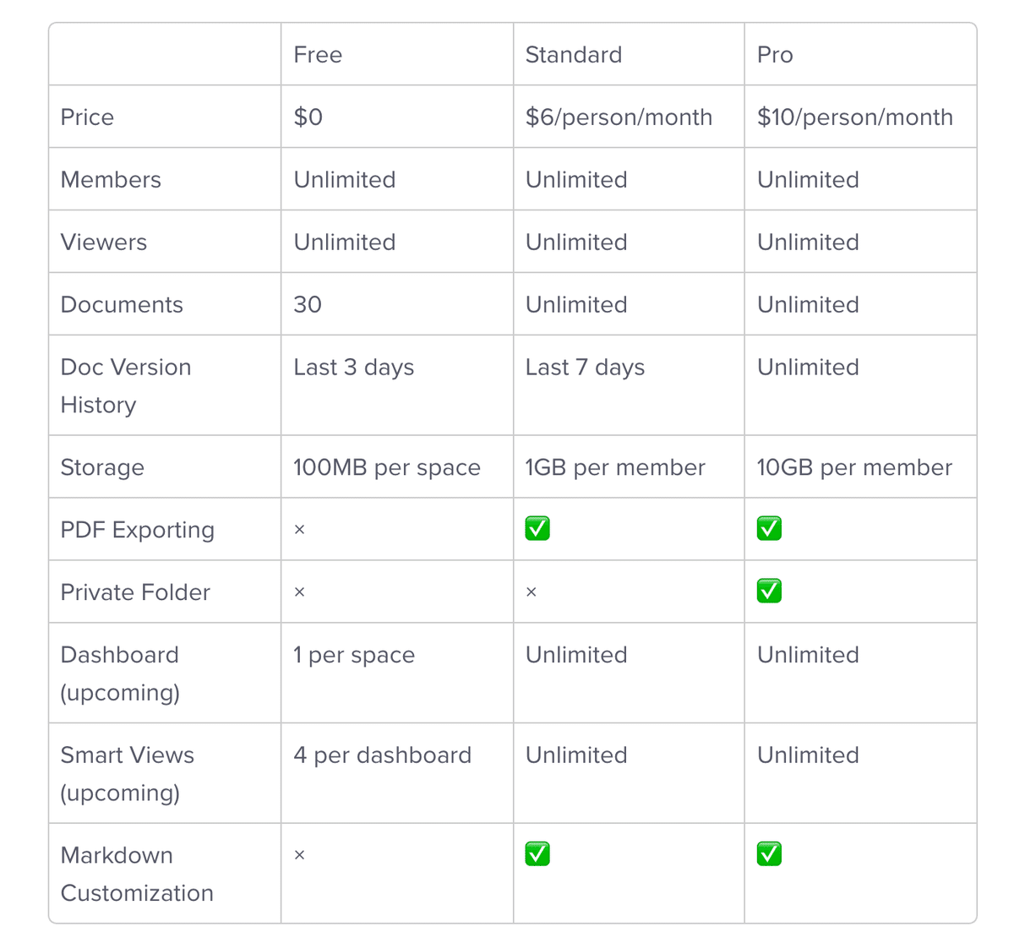Select the Free plan column header
The height and width of the screenshot is (943, 1014).
tap(318, 55)
